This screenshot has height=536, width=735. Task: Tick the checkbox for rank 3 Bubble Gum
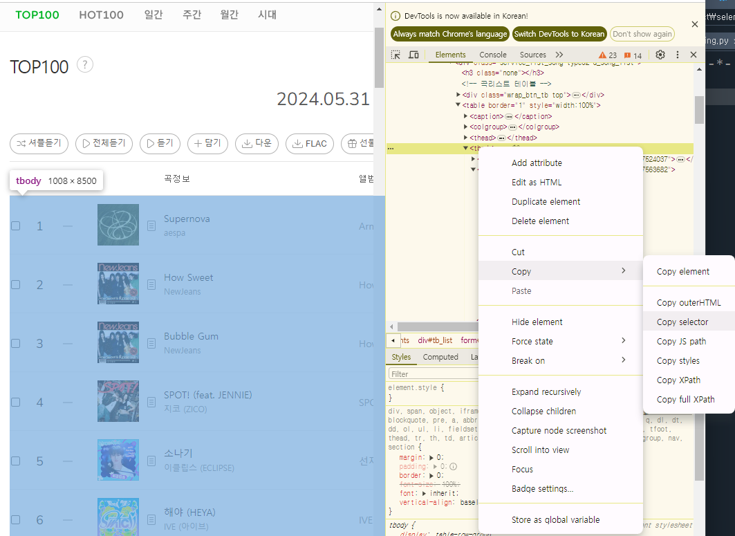point(15,344)
